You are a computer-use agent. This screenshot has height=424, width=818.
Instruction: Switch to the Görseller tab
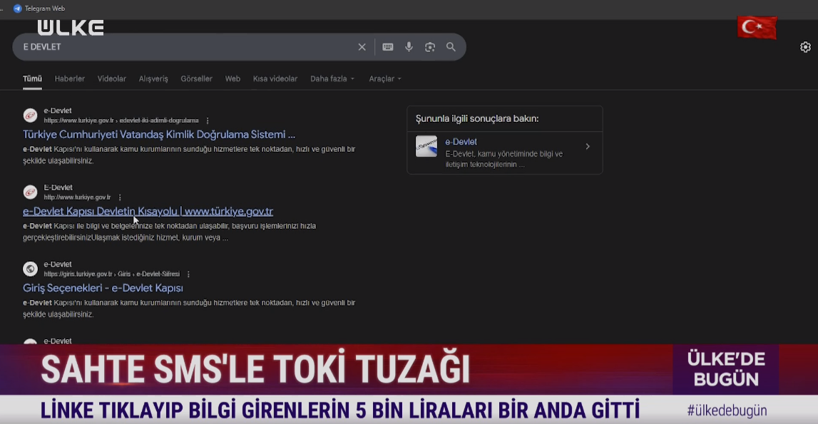click(196, 79)
